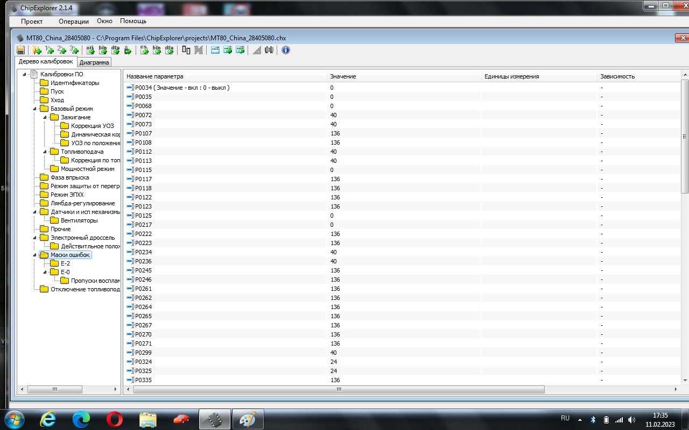689x430 pixels.
Task: Click the binoculars search toolbar icon
Action: [x=269, y=50]
